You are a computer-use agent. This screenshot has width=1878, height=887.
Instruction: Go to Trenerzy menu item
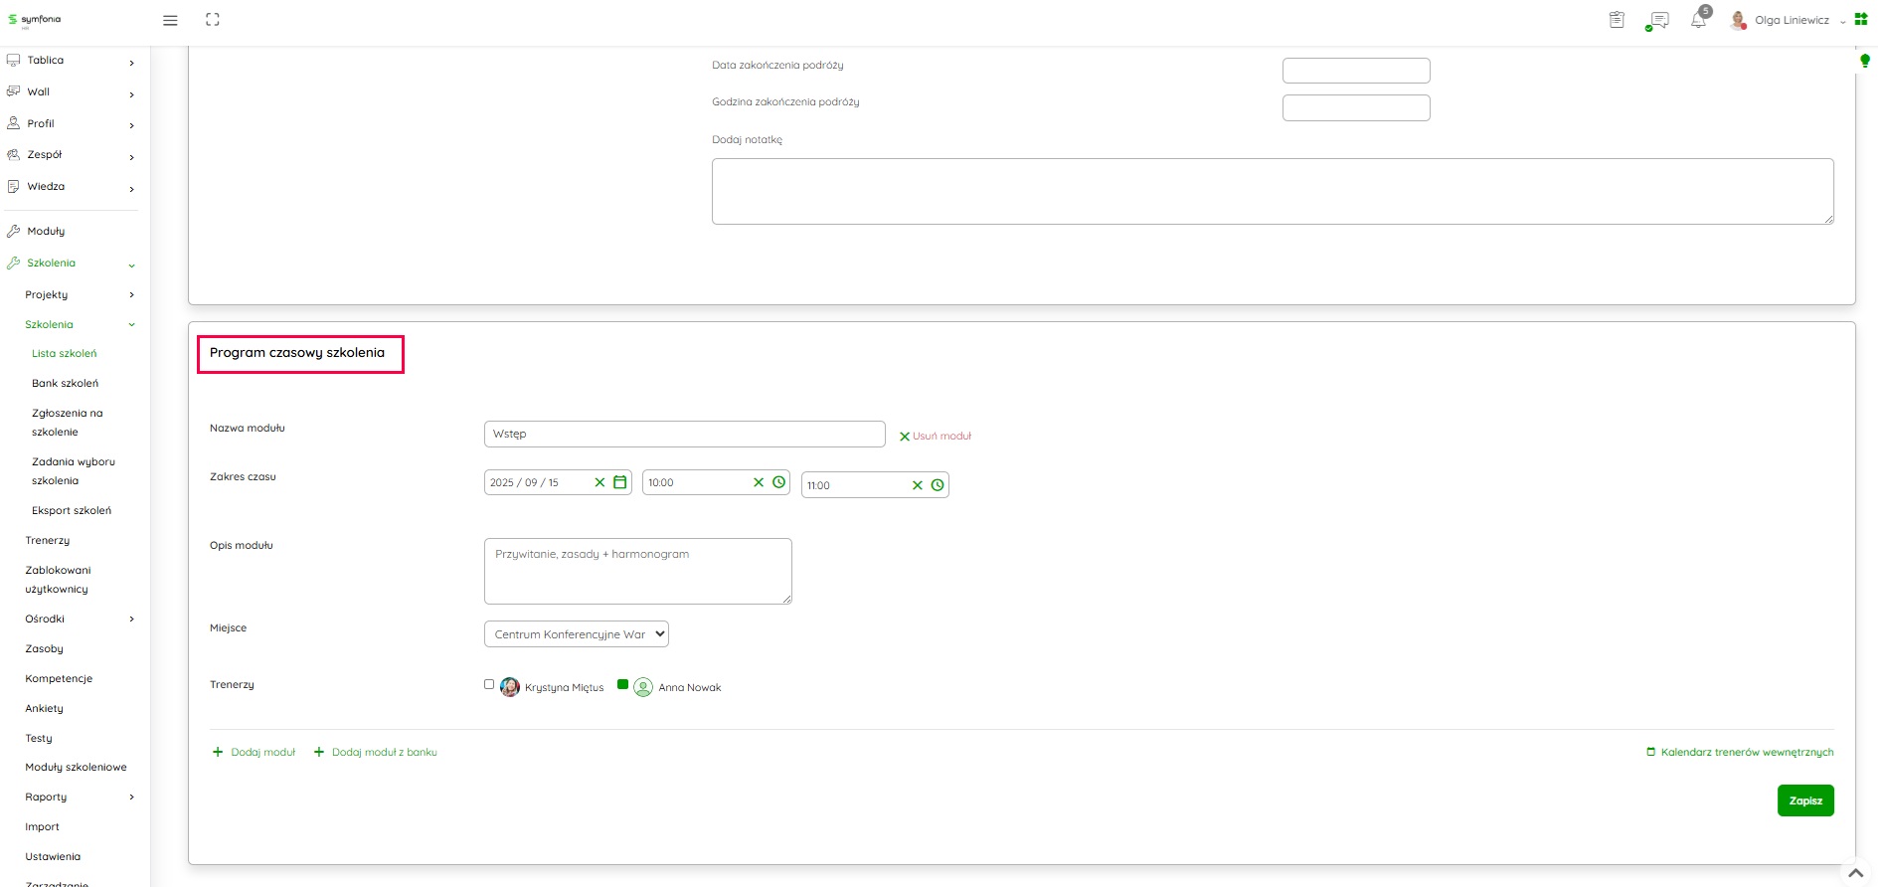pos(48,541)
